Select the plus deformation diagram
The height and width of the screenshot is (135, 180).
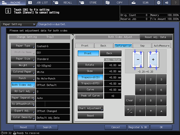tap(153, 59)
